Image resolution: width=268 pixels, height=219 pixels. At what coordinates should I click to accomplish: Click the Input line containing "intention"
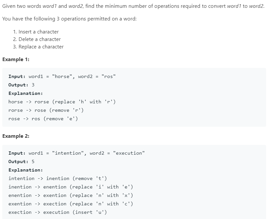[76, 153]
